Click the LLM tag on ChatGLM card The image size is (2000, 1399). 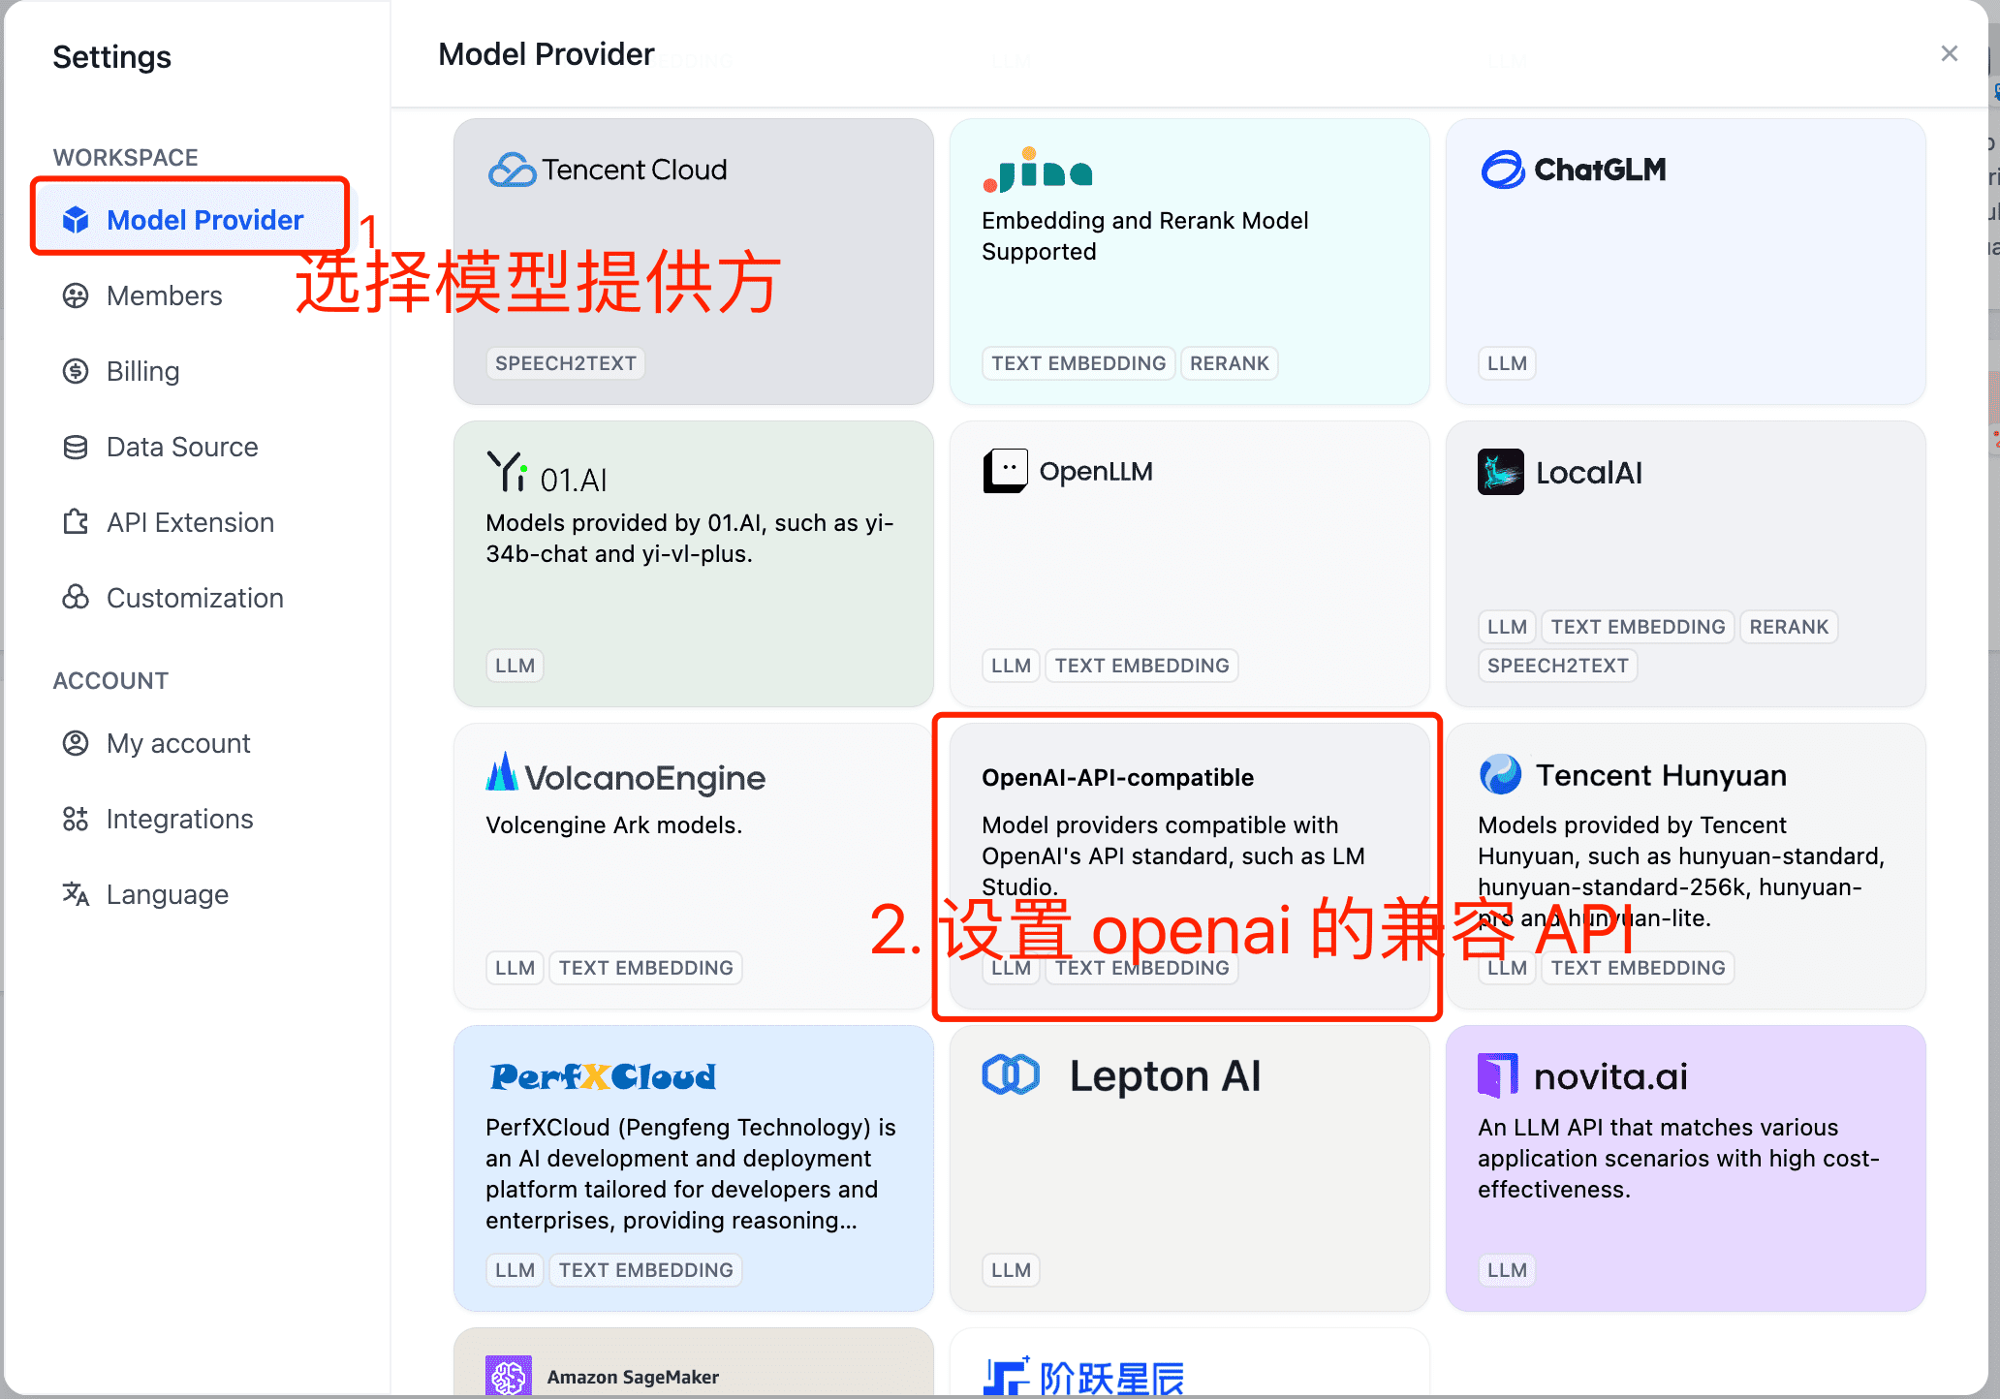click(x=1507, y=363)
